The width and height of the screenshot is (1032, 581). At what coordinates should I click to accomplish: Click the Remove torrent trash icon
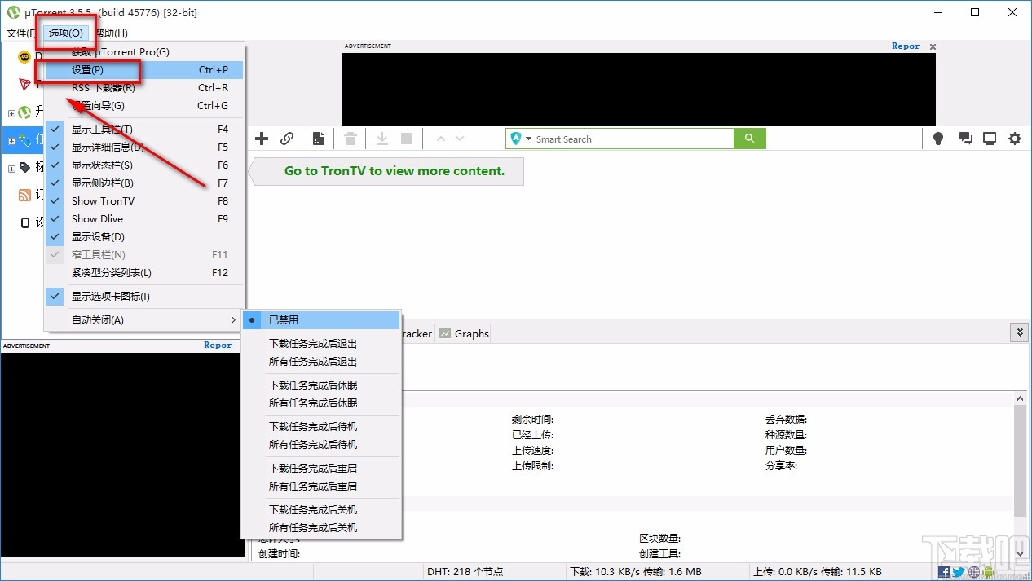(351, 139)
